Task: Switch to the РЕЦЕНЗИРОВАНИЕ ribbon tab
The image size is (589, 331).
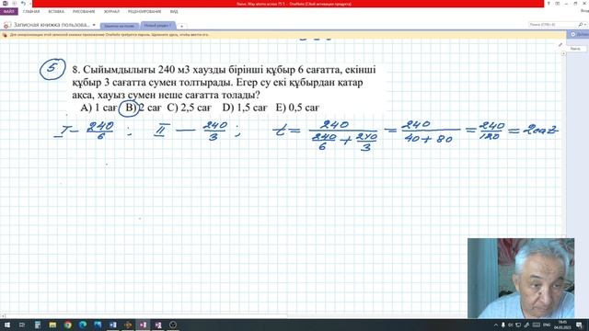Action: pos(144,12)
